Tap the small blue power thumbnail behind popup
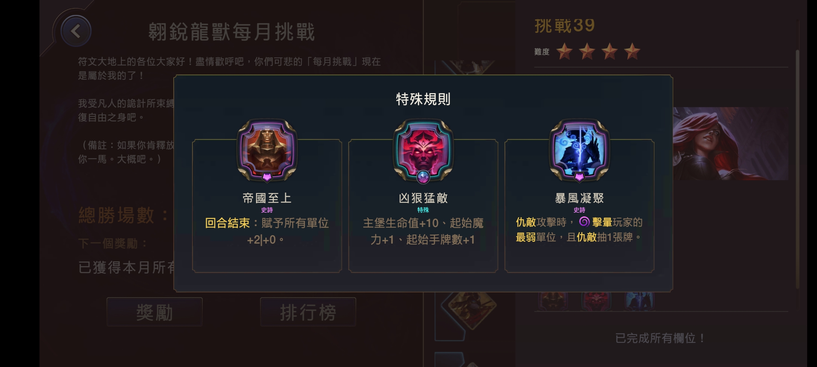Viewport: 817px width, 367px height. (x=639, y=301)
